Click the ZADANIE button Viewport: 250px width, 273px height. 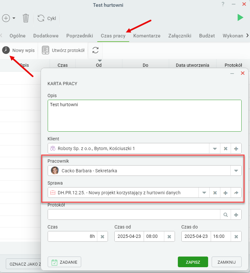tap(64, 262)
